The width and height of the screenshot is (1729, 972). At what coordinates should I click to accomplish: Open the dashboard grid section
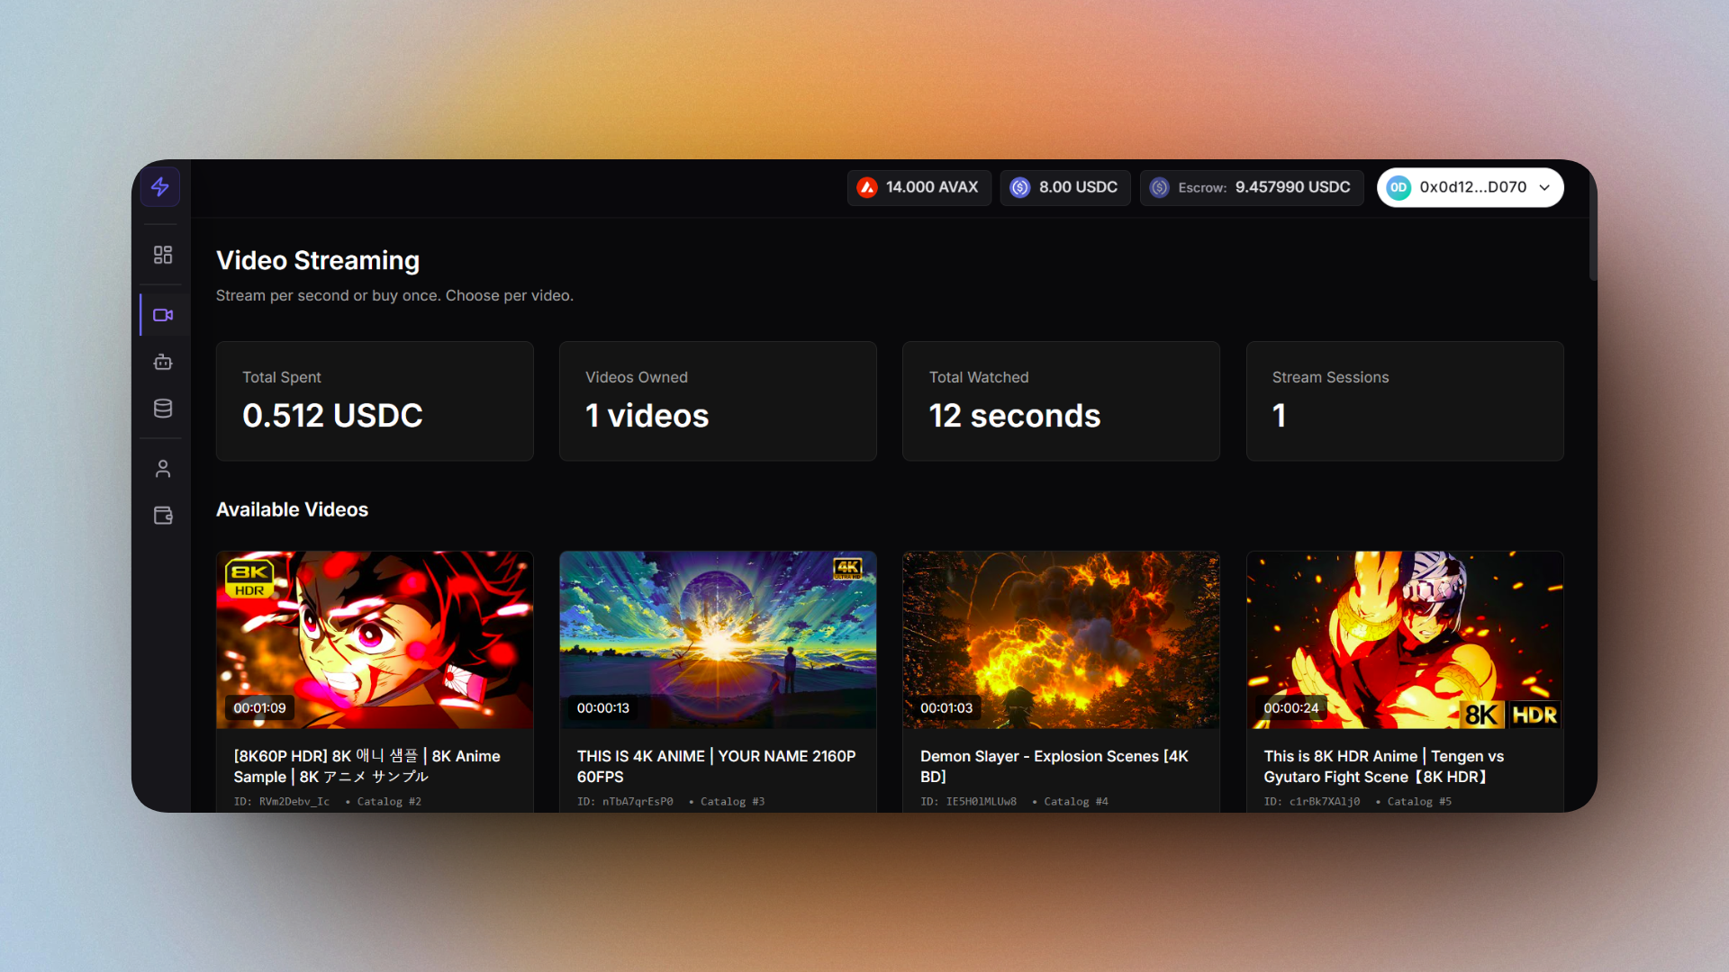pos(162,255)
